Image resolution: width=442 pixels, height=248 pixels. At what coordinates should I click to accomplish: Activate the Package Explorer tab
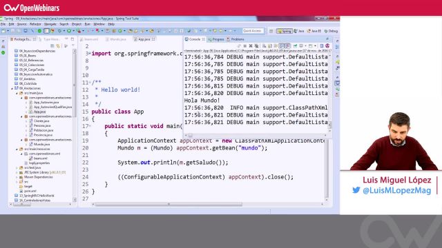point(23,39)
